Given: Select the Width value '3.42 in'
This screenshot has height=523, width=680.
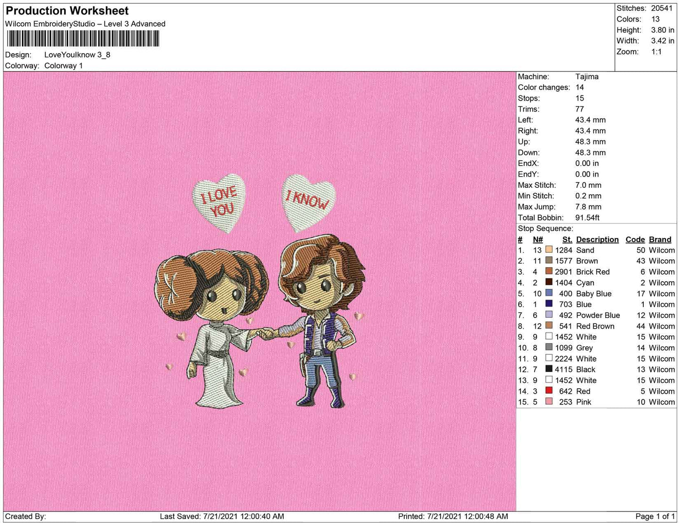Looking at the screenshot, I should [663, 41].
